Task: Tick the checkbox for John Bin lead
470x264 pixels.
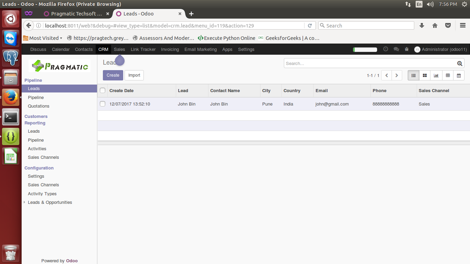Action: (103, 104)
